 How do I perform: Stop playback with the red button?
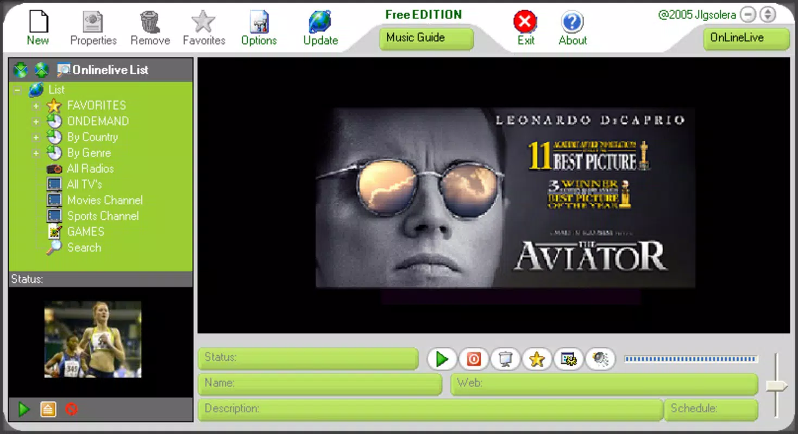click(x=474, y=359)
